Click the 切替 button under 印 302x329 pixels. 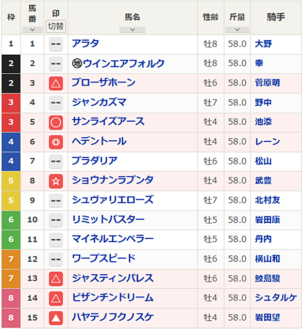(x=56, y=26)
